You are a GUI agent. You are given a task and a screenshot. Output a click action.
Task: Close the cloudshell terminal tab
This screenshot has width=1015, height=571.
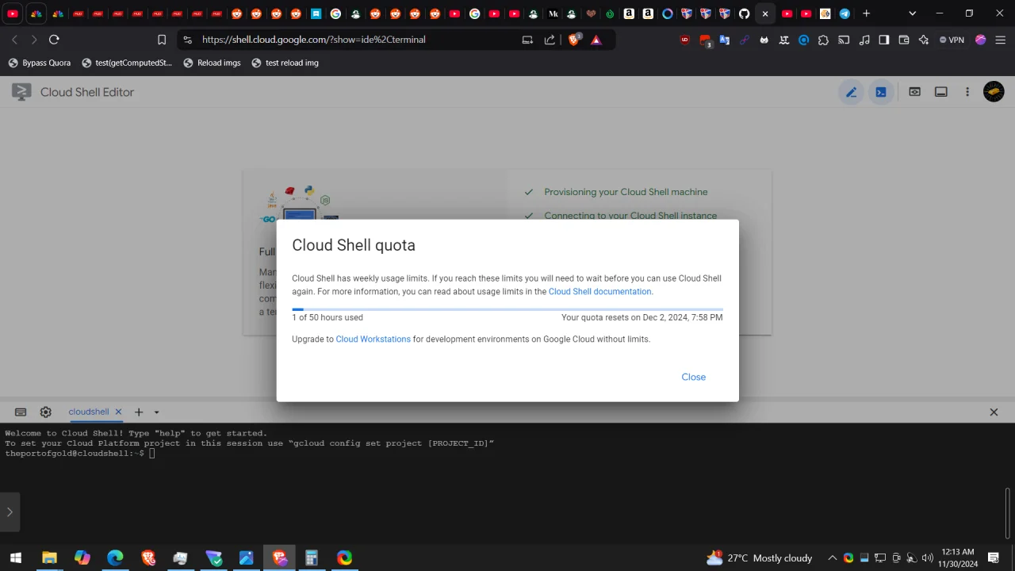pos(118,412)
